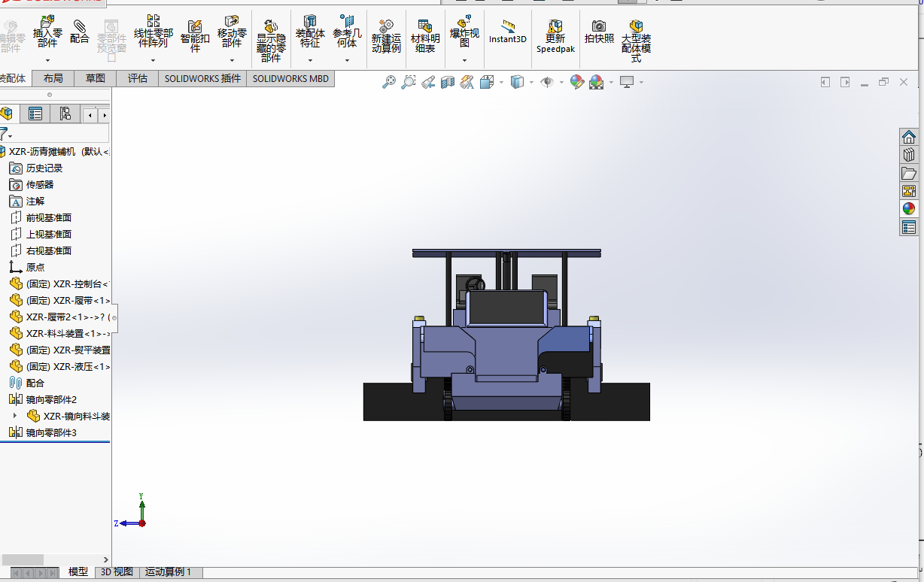Image resolution: width=924 pixels, height=582 pixels.
Task: Click the Display Style icon
Action: click(x=517, y=82)
